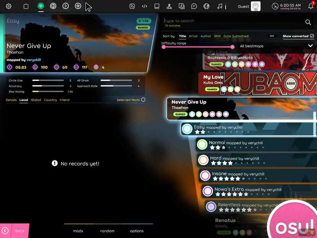This screenshot has height=238, width=317.
Task: Select Nowa's Extra difficulty
Action: pos(259,191)
